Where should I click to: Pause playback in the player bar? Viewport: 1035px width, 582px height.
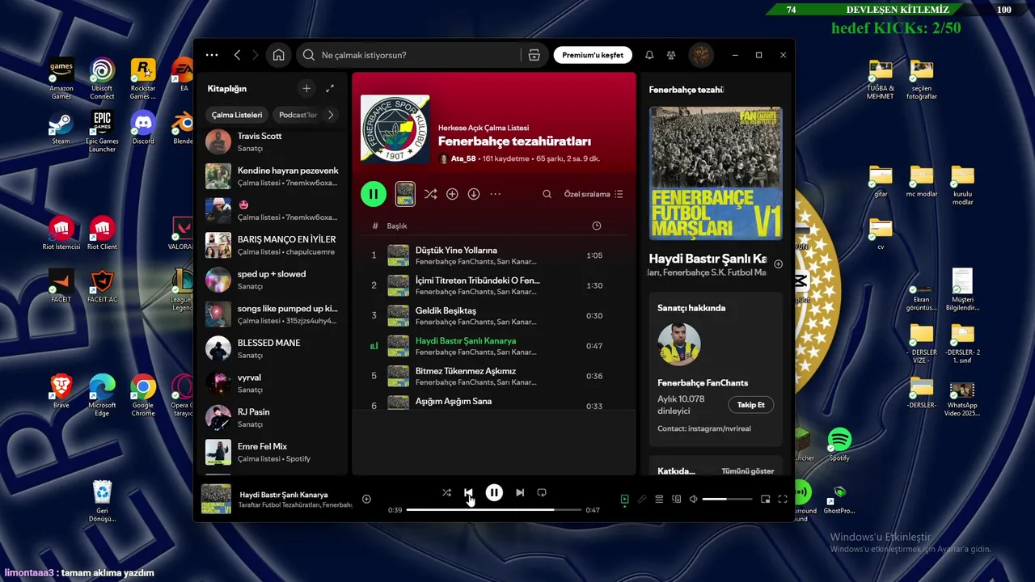[x=494, y=492]
